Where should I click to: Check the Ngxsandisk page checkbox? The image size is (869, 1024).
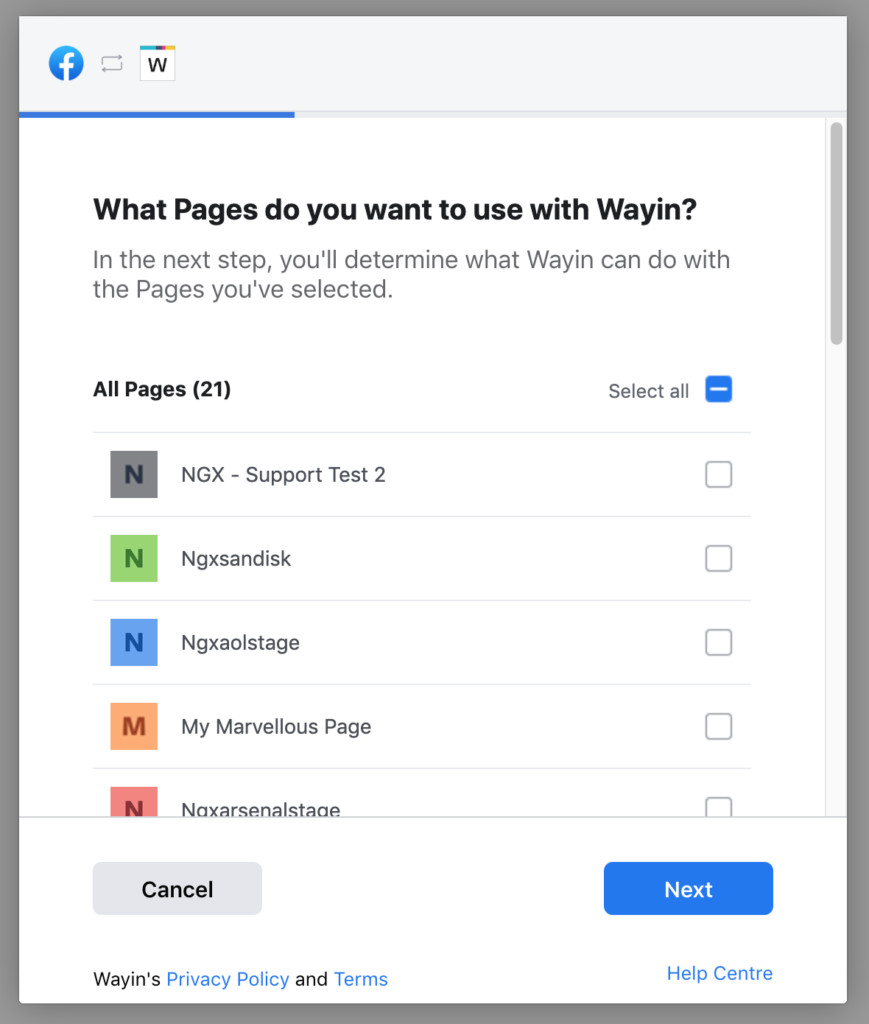[x=719, y=558]
